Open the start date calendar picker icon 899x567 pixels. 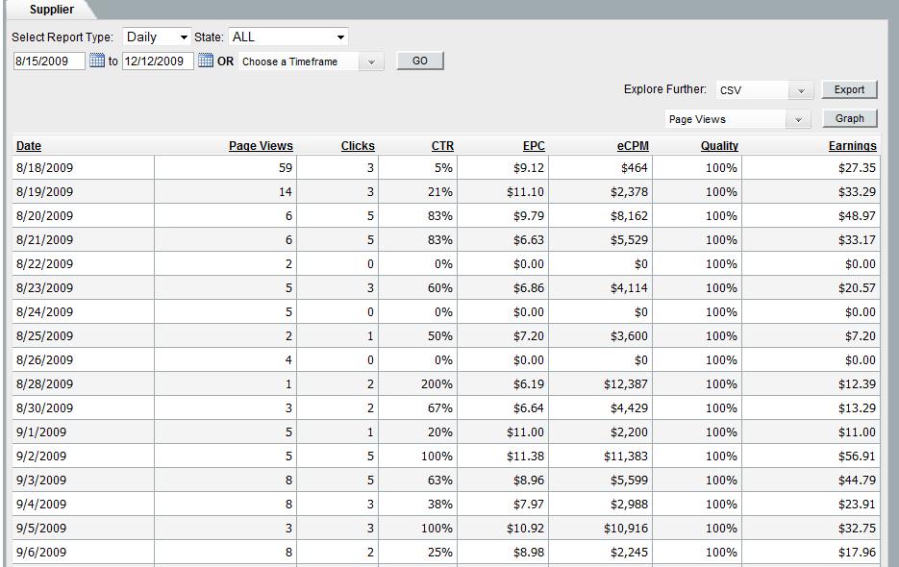(x=97, y=61)
